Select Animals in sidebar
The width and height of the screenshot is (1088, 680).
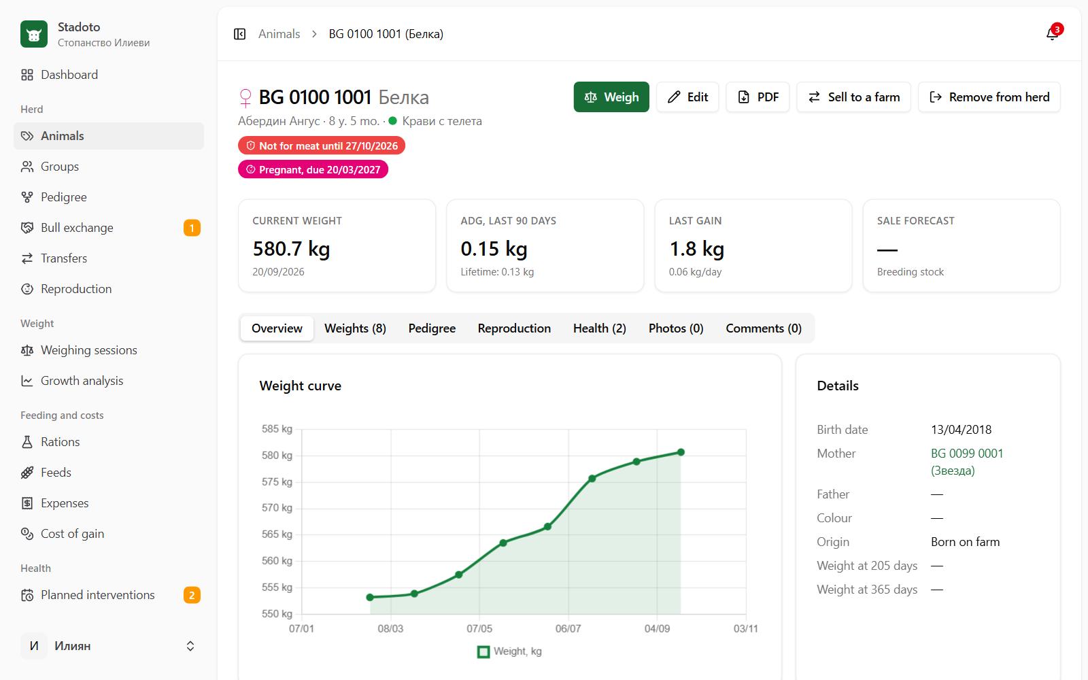pos(109,136)
